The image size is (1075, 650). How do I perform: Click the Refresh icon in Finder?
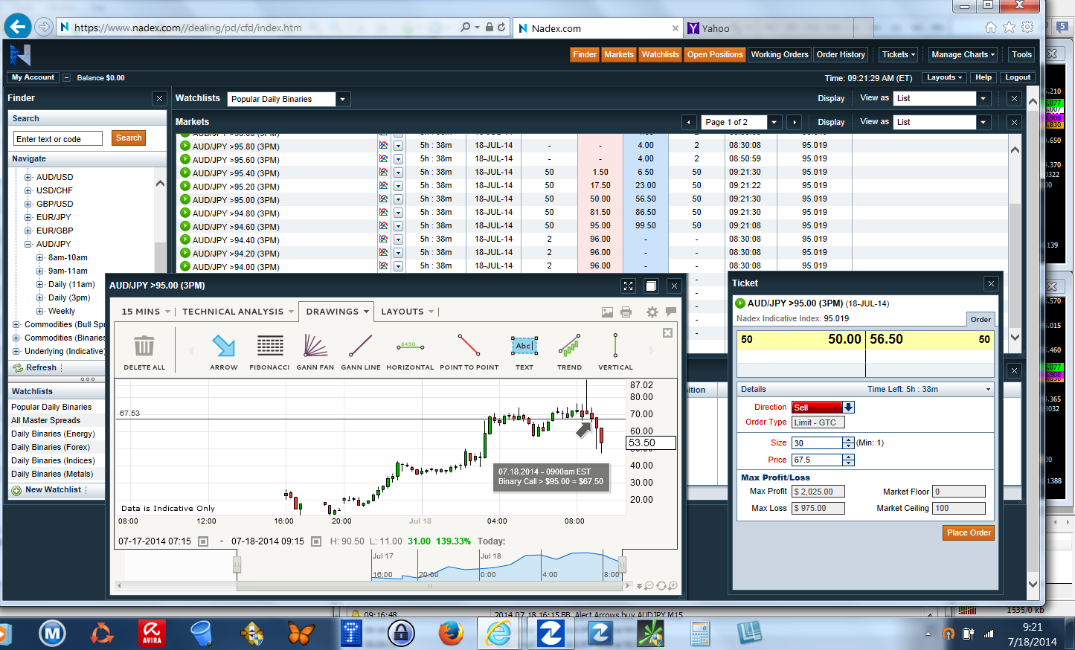[x=18, y=367]
